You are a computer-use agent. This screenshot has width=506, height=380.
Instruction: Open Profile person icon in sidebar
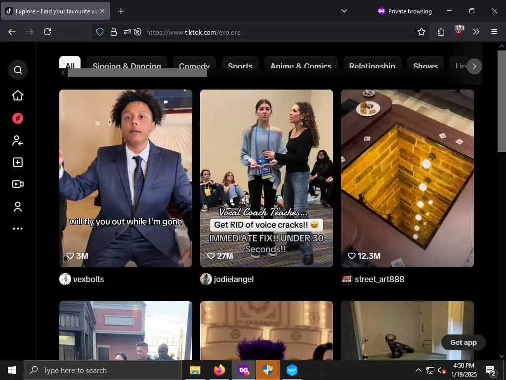pos(18,207)
